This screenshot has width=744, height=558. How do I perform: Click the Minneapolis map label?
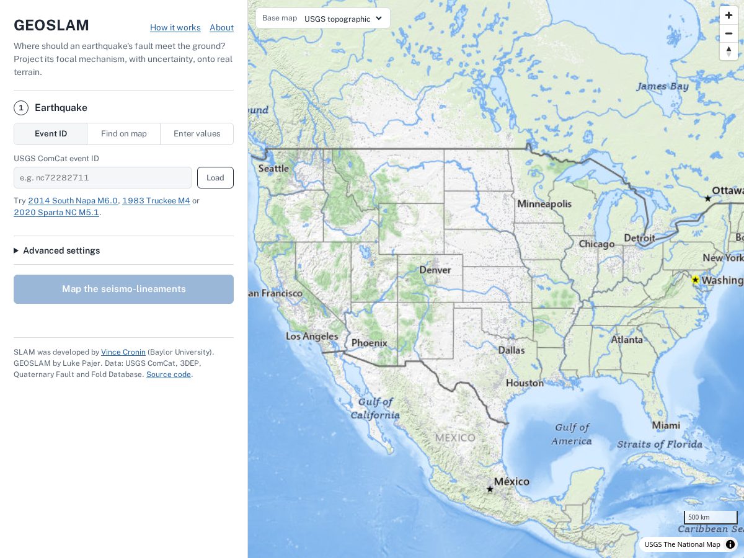[x=544, y=204]
